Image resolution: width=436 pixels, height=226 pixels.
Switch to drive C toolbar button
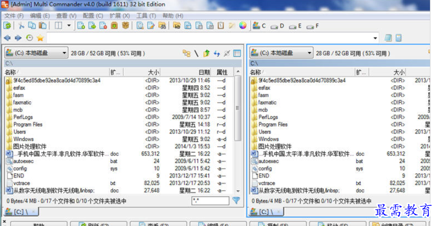[x=259, y=26]
